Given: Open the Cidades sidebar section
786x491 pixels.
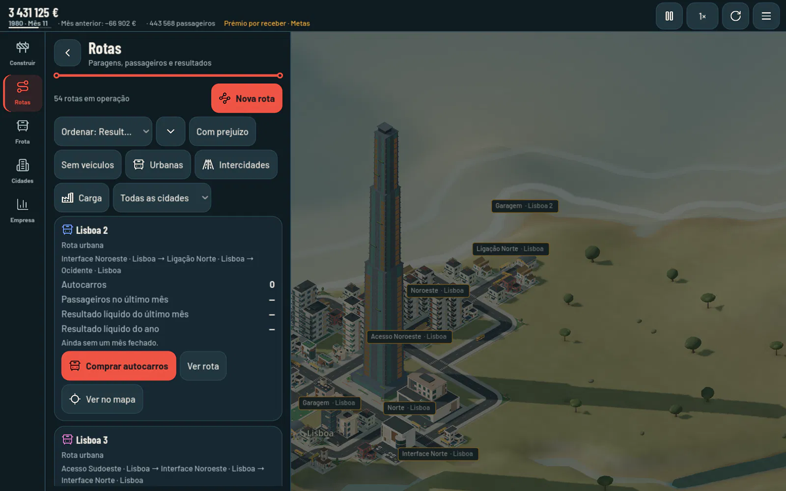Looking at the screenshot, I should (23, 172).
